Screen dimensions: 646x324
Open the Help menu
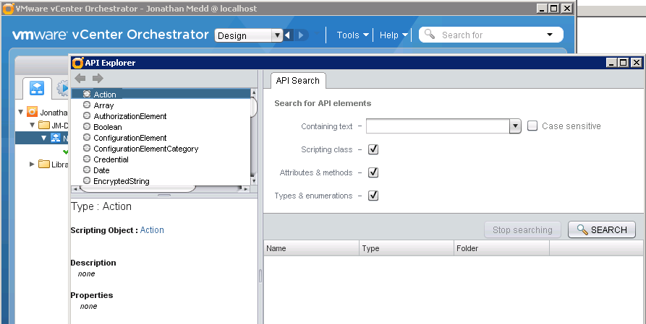click(394, 35)
